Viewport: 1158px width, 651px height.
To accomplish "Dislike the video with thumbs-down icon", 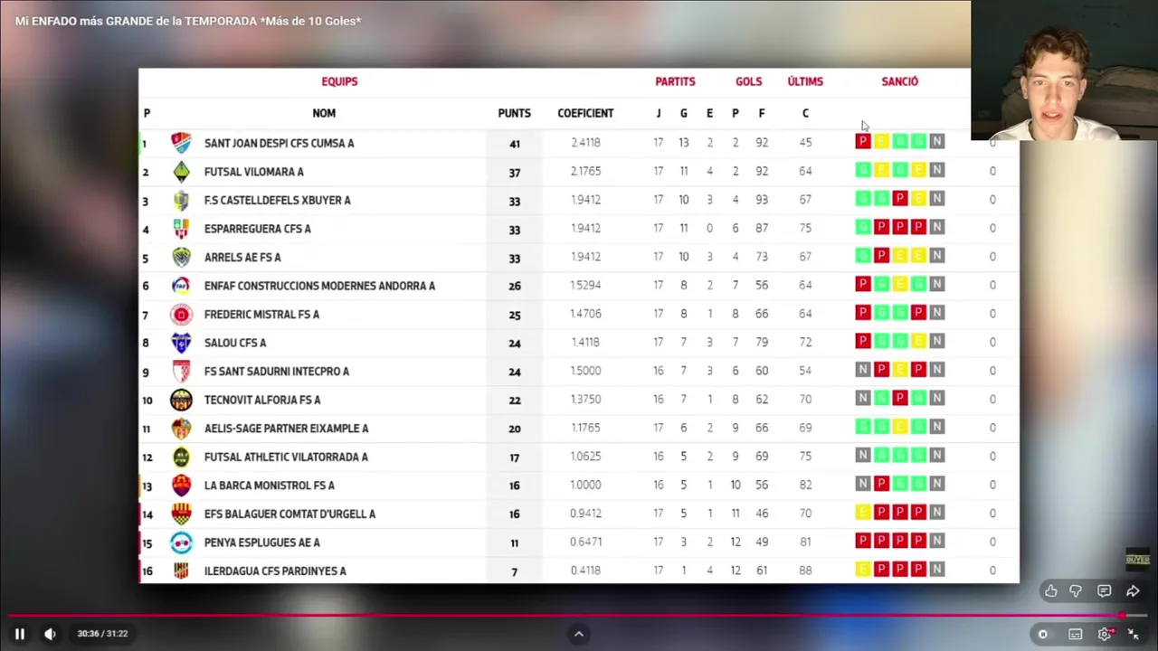I will 1076,590.
